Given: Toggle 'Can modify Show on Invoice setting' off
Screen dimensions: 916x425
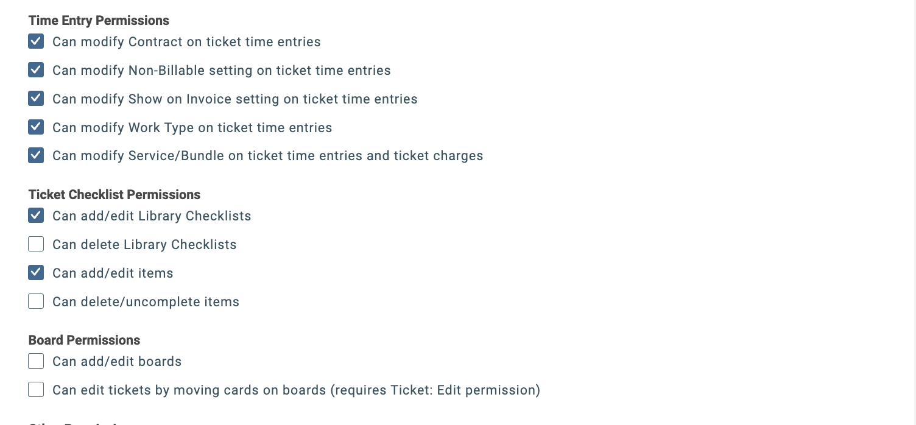Looking at the screenshot, I should (x=36, y=98).
